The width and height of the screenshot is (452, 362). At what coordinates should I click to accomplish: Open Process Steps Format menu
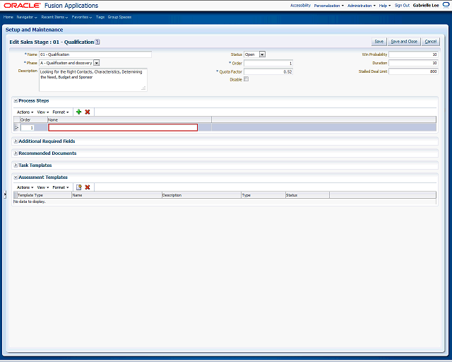61,112
